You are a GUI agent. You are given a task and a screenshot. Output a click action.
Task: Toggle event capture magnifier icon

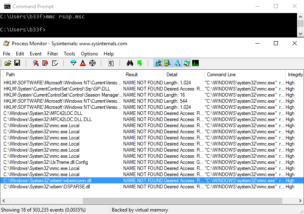click(36, 63)
